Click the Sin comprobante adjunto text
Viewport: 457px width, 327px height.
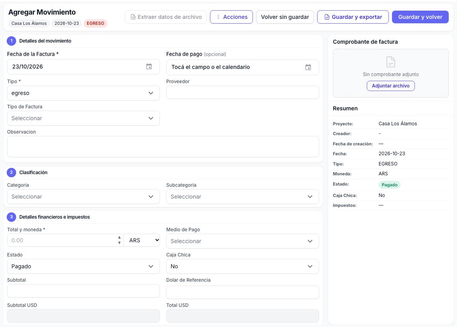[390, 74]
